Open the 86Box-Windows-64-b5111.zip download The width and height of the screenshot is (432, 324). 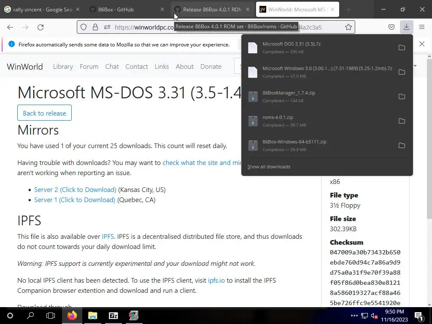[320, 146]
